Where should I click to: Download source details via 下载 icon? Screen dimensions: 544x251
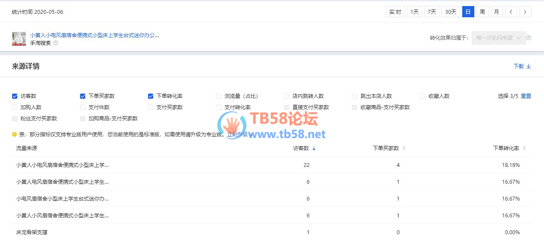point(528,66)
